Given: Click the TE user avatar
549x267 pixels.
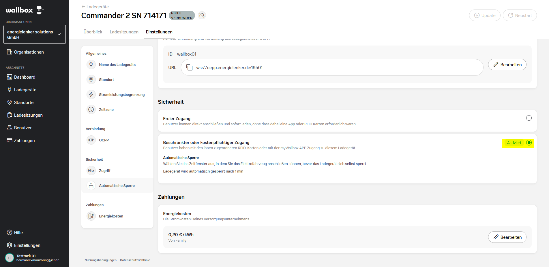Looking at the screenshot, I should click(x=10, y=258).
